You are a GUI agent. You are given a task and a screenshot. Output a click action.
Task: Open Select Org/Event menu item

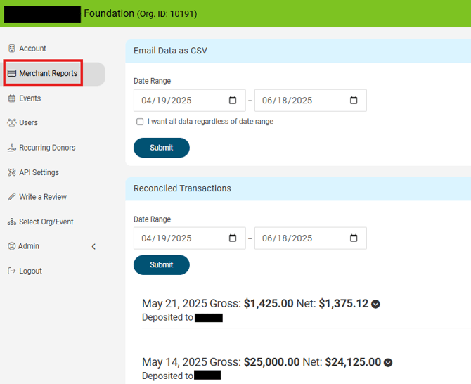pos(46,222)
